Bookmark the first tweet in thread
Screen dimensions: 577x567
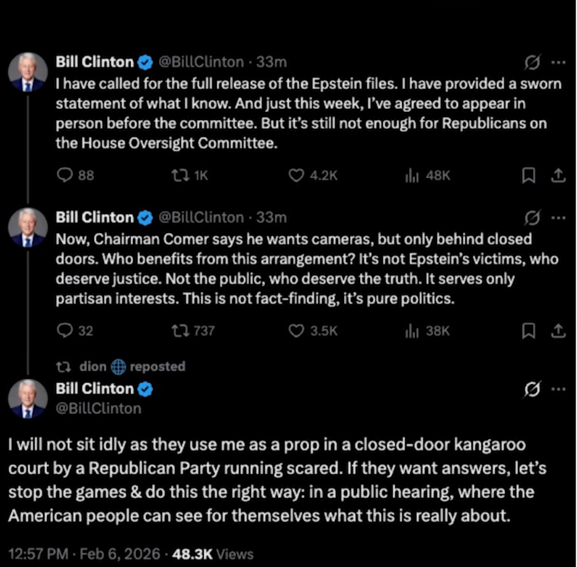[529, 175]
